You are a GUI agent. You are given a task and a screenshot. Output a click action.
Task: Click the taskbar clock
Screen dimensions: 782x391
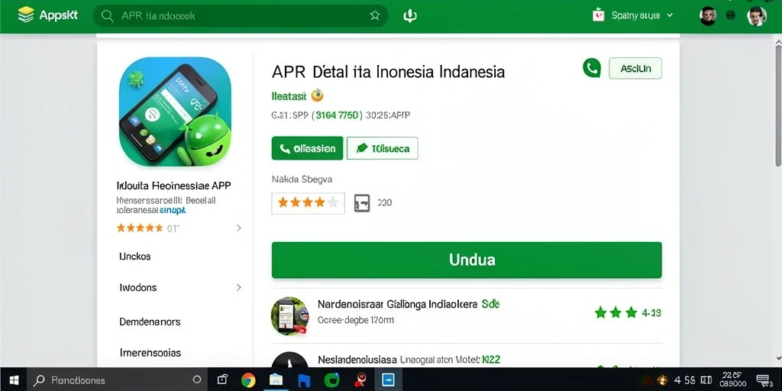click(732, 380)
